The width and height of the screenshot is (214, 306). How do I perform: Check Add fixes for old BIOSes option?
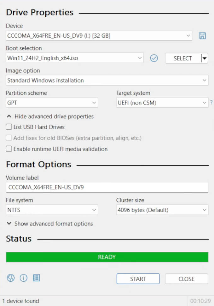click(x=9, y=138)
